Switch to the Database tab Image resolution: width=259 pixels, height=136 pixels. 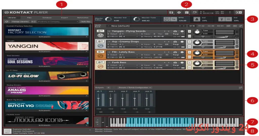click(x=47, y=18)
